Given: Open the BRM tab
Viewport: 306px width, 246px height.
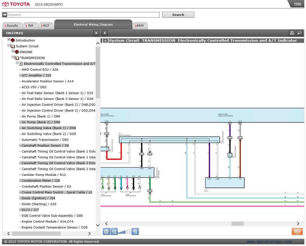Looking at the screenshot, I should point(140,26).
